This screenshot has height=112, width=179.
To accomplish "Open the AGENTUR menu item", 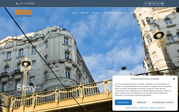I will (84, 13).
